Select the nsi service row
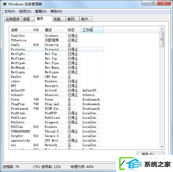 (56, 145)
